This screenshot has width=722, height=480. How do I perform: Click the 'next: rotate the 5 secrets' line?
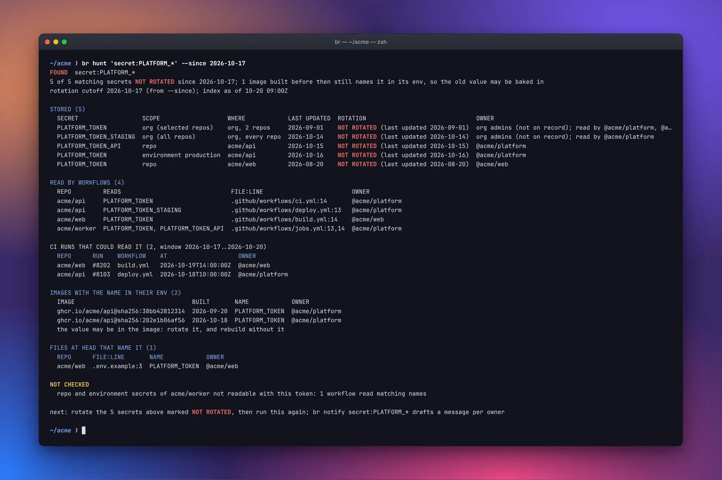277,412
